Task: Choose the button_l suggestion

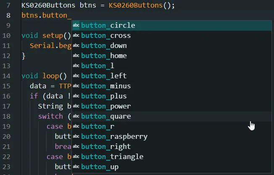Action: (97, 66)
